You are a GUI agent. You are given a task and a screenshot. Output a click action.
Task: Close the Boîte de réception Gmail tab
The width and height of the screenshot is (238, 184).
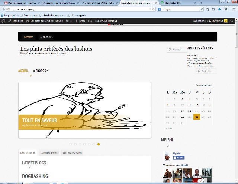pos(39,3)
